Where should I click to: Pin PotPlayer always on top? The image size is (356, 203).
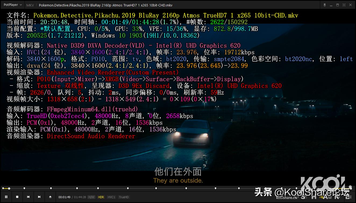click(325, 5)
